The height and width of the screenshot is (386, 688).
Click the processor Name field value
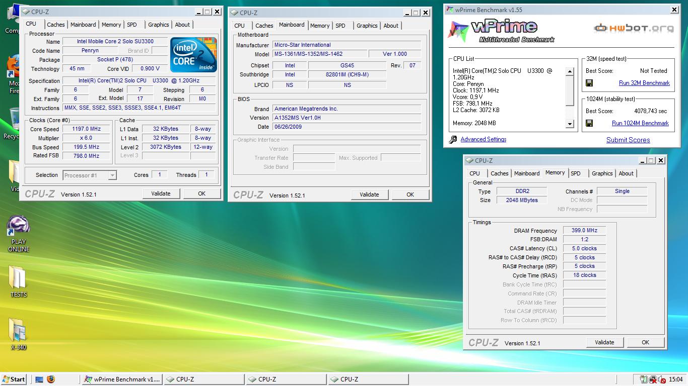pos(115,42)
